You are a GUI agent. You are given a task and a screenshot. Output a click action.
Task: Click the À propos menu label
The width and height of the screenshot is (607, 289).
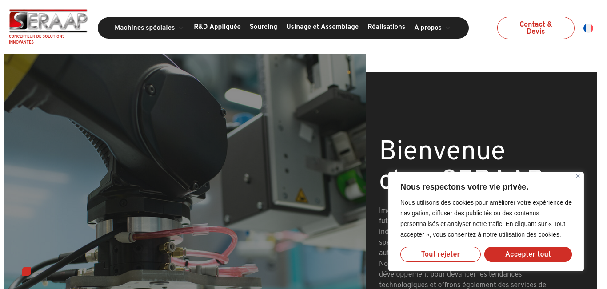coord(427,28)
